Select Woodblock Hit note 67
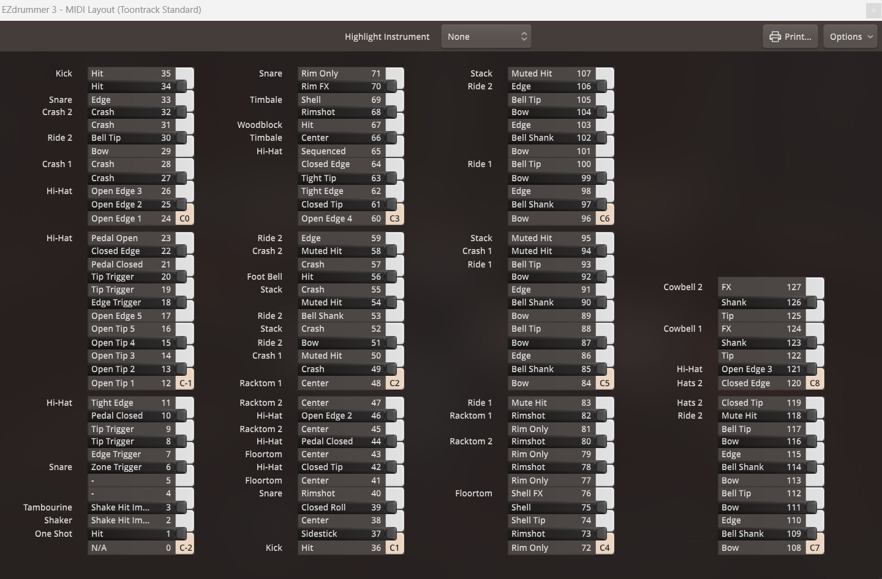Viewport: 882px width, 579px height. (x=341, y=125)
